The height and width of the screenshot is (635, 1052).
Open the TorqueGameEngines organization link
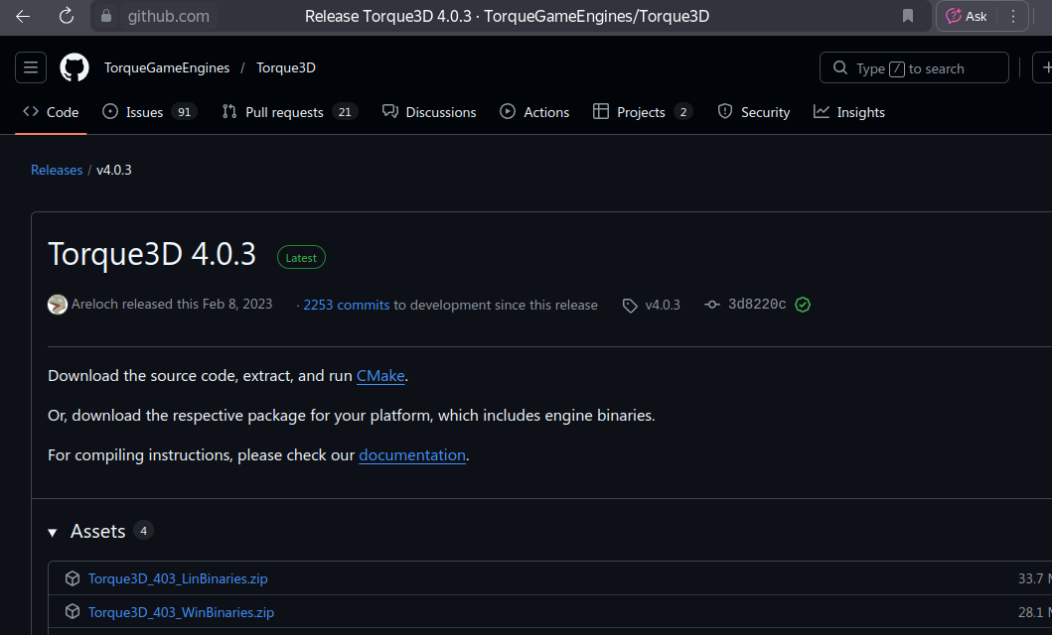(x=166, y=67)
